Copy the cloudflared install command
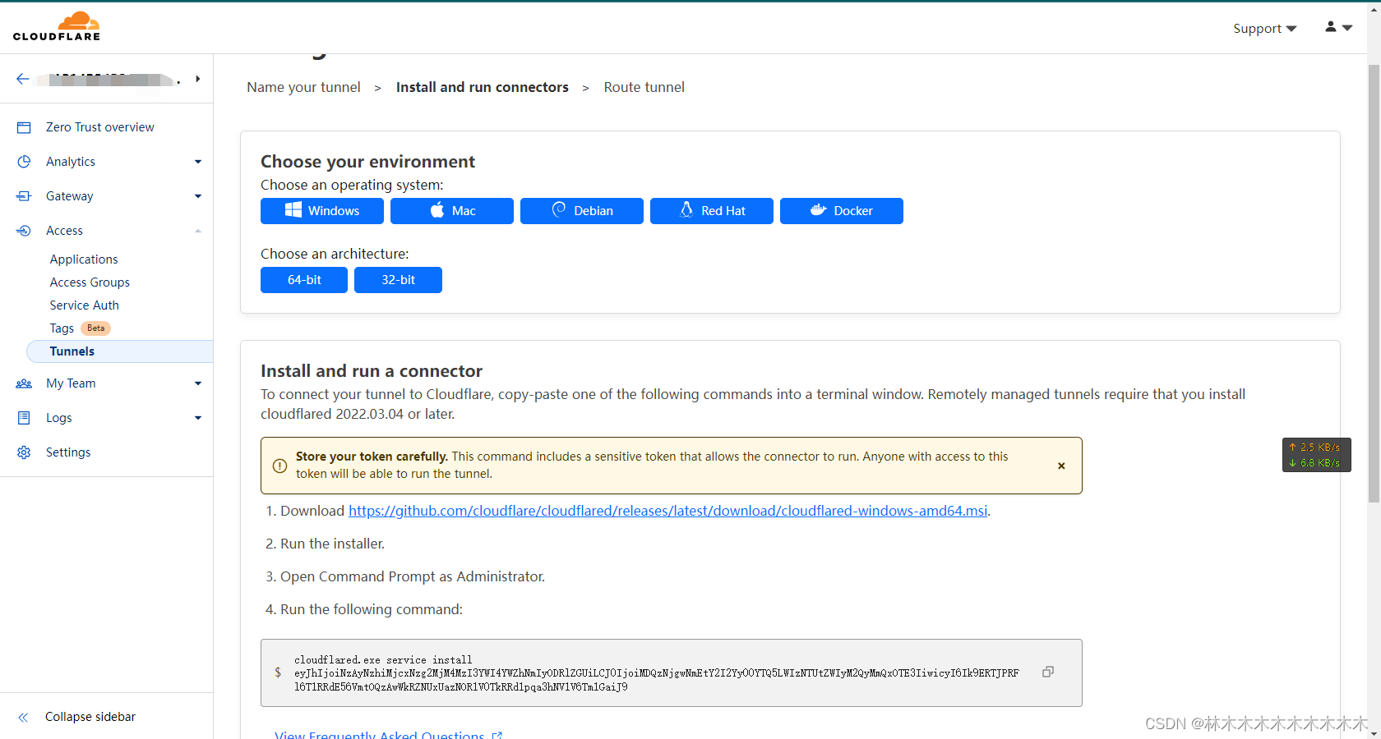Screen dimensions: 1381x739 click(1047, 671)
